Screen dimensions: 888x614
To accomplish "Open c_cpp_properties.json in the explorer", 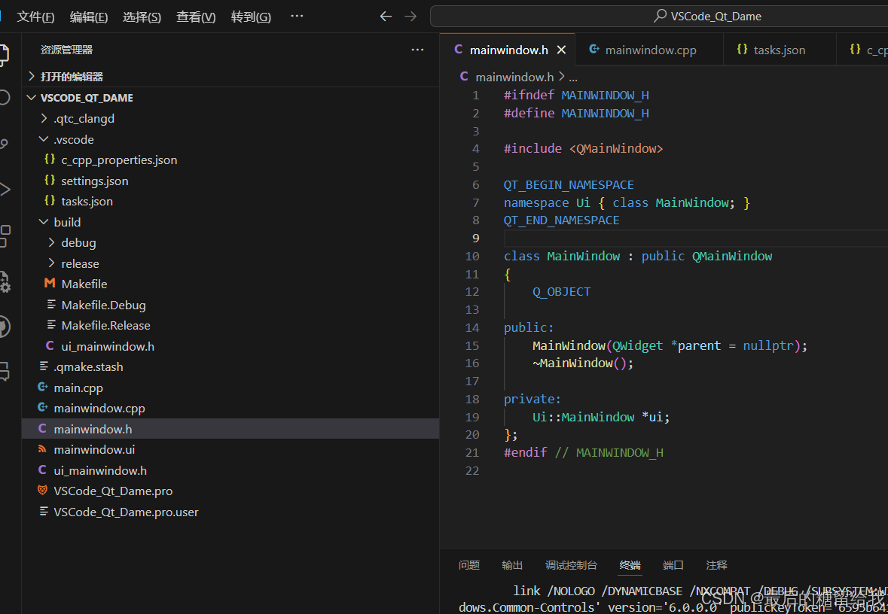I will point(230,160).
